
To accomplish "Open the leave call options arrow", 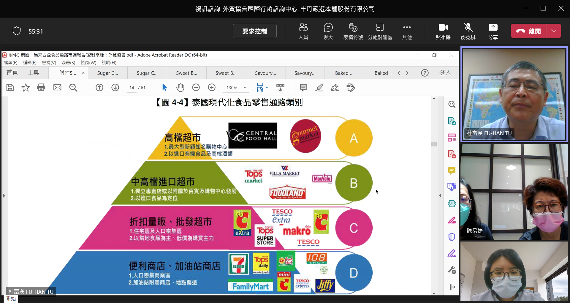I will (x=554, y=31).
